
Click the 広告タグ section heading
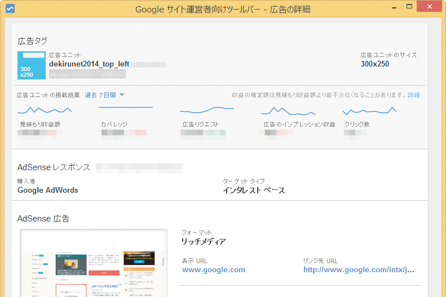pos(33,41)
